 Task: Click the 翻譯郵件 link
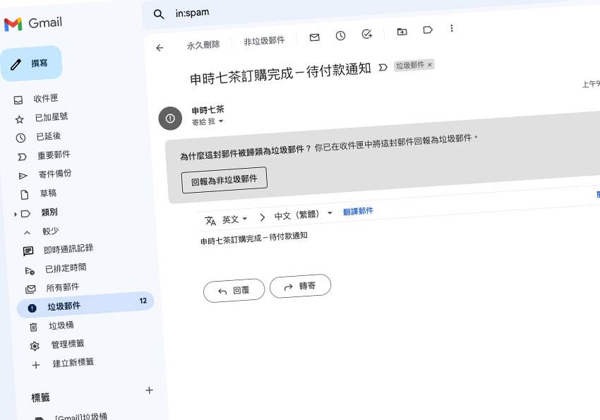pos(358,211)
